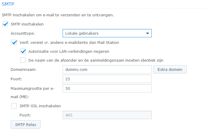Uncheck the SMTP inschakelen checkbox
This screenshot has height=139, width=209.
(5, 24)
